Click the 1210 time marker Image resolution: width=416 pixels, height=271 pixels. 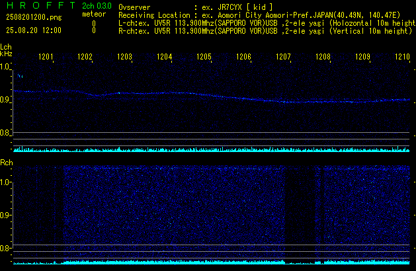[x=403, y=57]
